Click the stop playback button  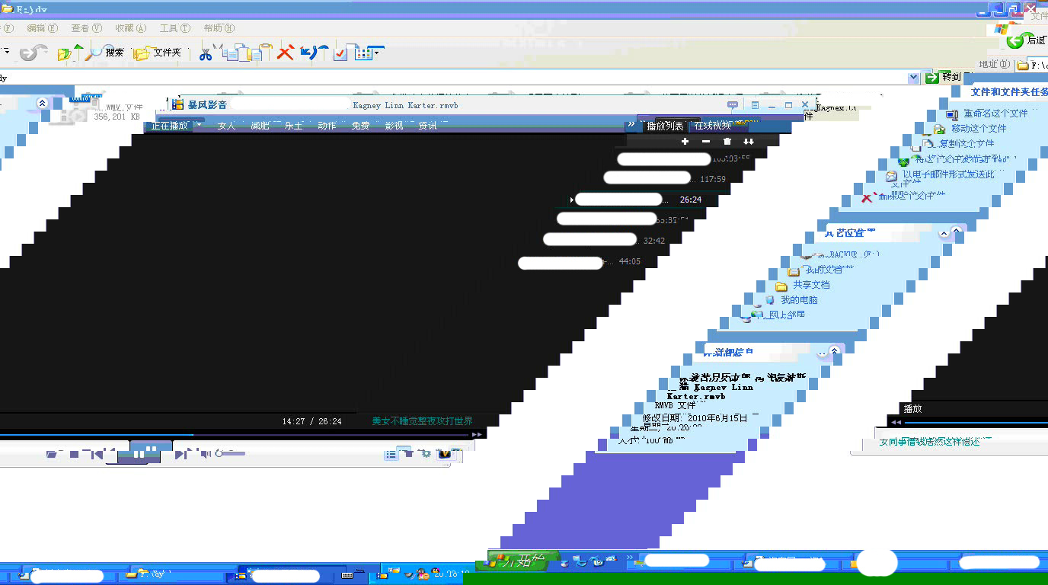[x=74, y=455]
